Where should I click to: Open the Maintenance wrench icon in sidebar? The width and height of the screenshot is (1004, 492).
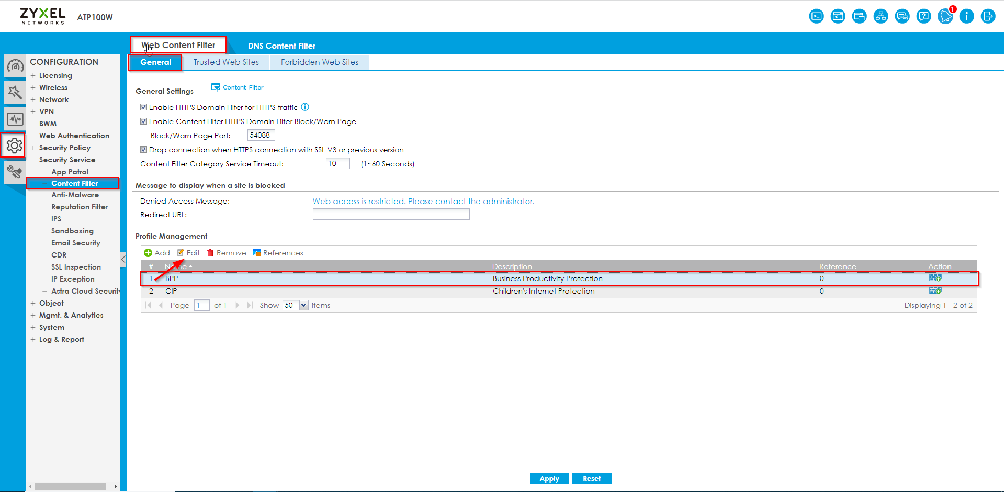pyautogui.click(x=15, y=172)
